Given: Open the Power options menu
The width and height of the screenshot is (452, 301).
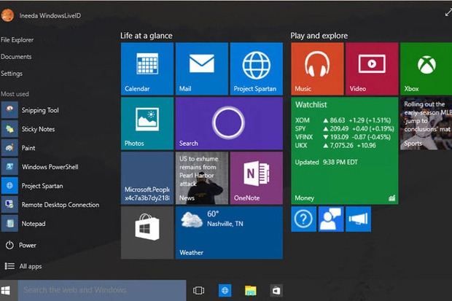Looking at the screenshot, I should [x=27, y=246].
